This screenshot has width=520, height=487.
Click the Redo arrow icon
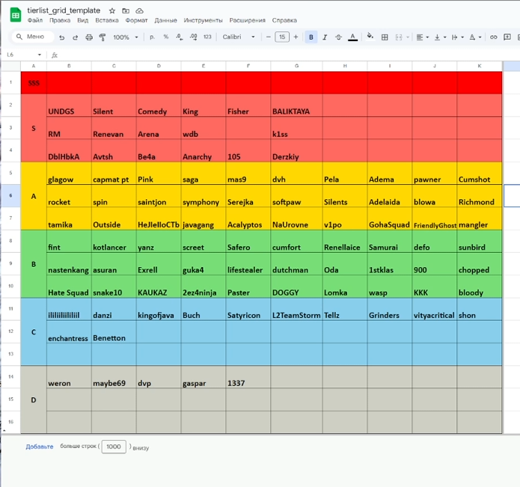(x=76, y=37)
